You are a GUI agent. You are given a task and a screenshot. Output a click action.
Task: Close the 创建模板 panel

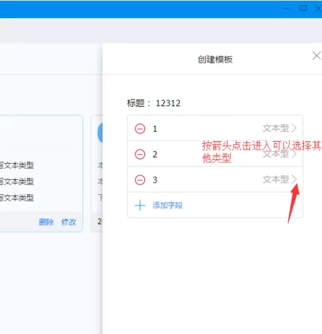[317, 56]
